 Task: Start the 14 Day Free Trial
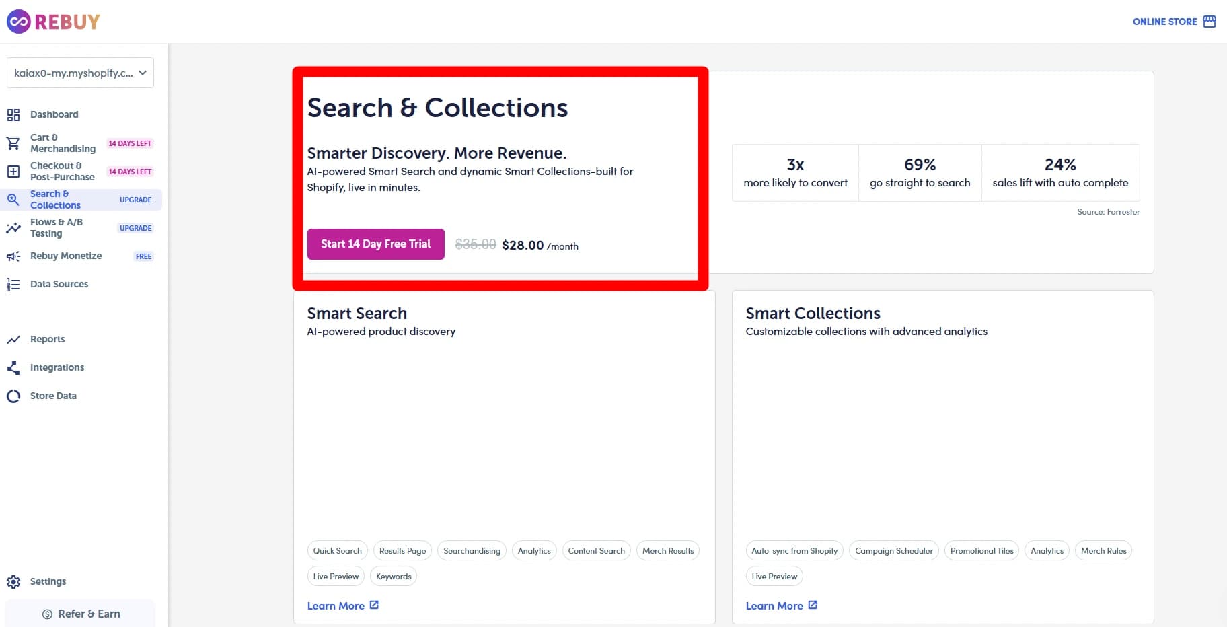tap(375, 244)
